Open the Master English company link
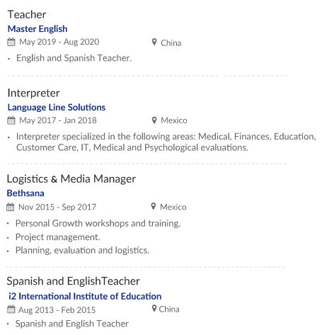Screen dimensions: 322x335 (x=38, y=29)
